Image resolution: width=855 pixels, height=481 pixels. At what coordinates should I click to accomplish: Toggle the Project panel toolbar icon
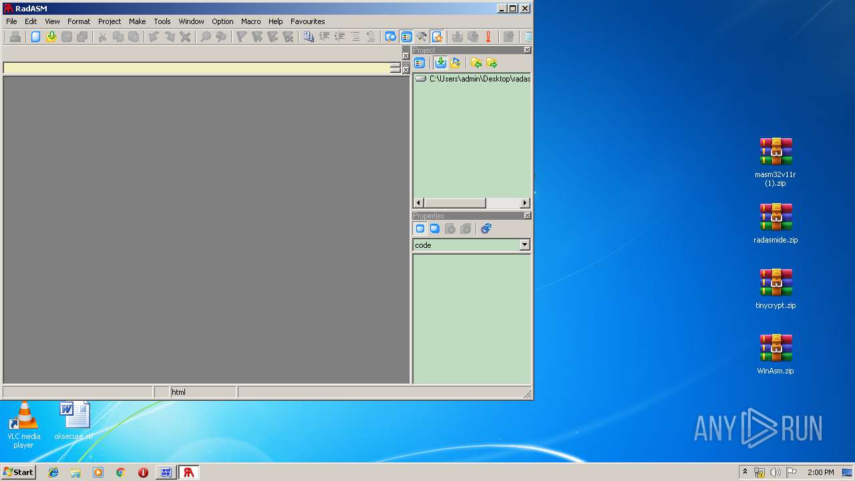(x=406, y=37)
